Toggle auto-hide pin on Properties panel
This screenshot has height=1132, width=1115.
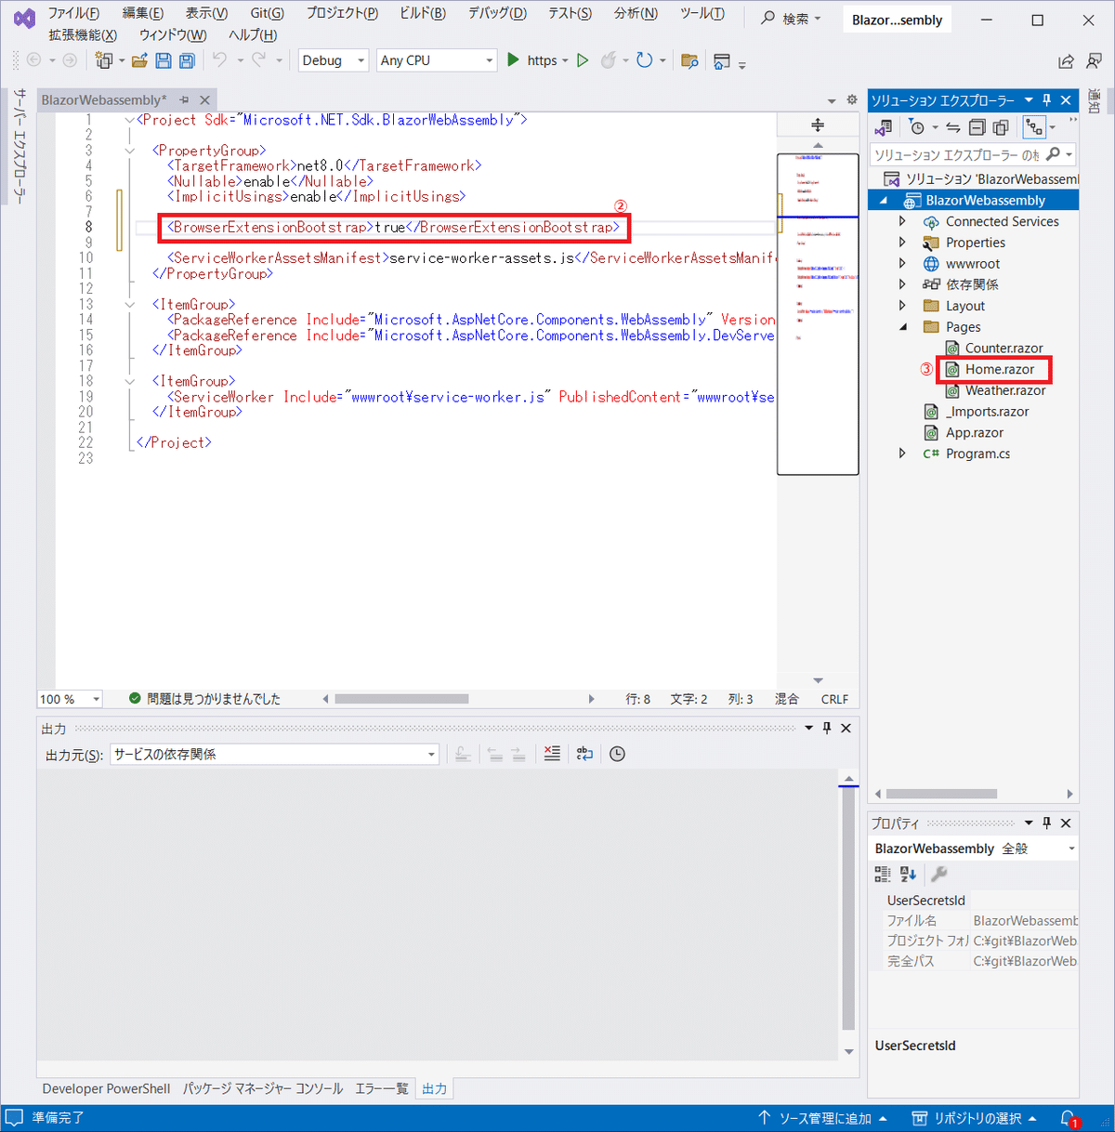[1047, 823]
